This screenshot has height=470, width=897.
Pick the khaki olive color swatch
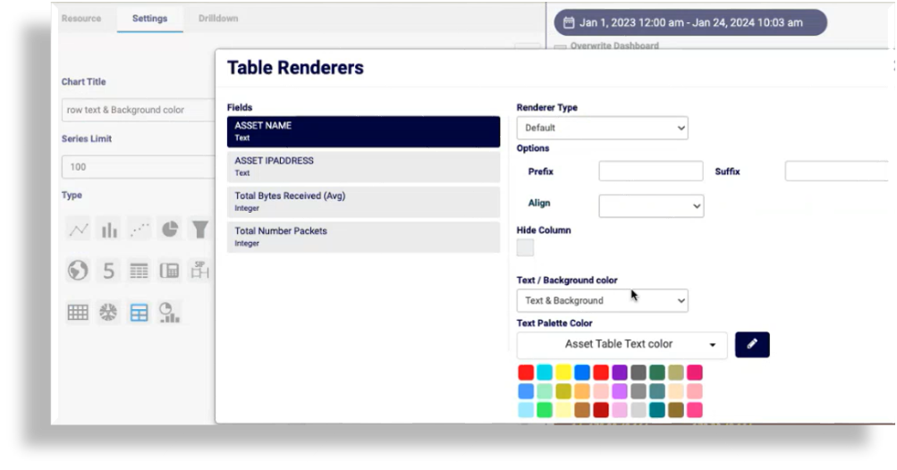coord(676,373)
